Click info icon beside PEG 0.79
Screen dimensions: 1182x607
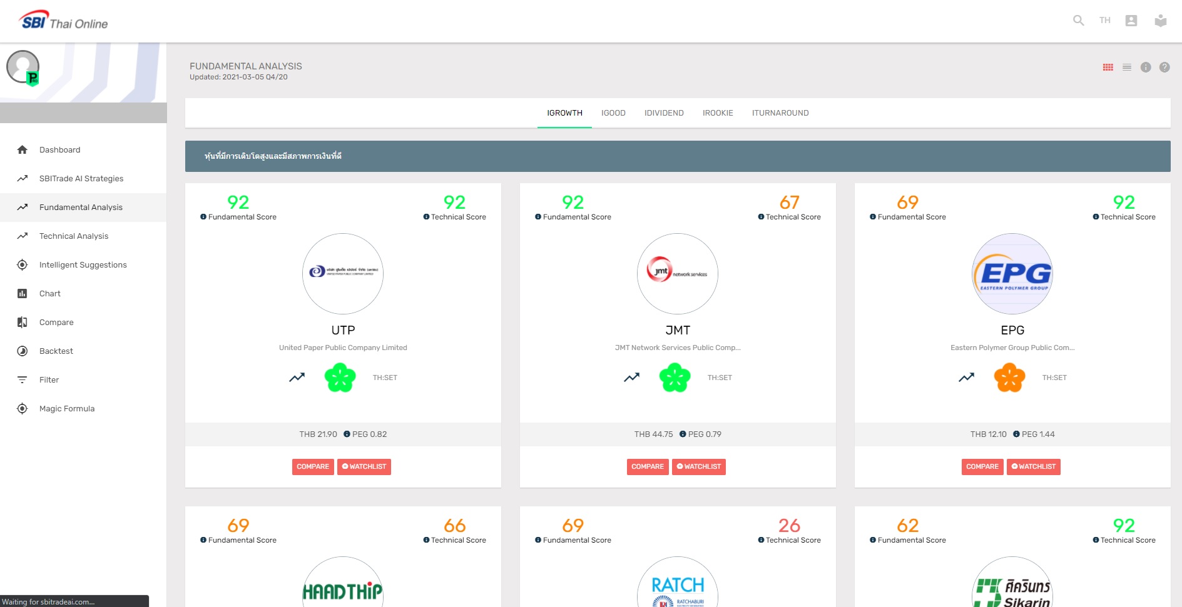click(x=683, y=434)
